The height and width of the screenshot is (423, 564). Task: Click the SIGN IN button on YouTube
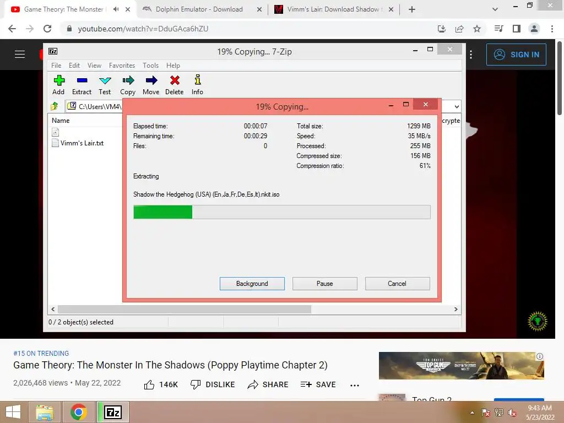pyautogui.click(x=516, y=55)
